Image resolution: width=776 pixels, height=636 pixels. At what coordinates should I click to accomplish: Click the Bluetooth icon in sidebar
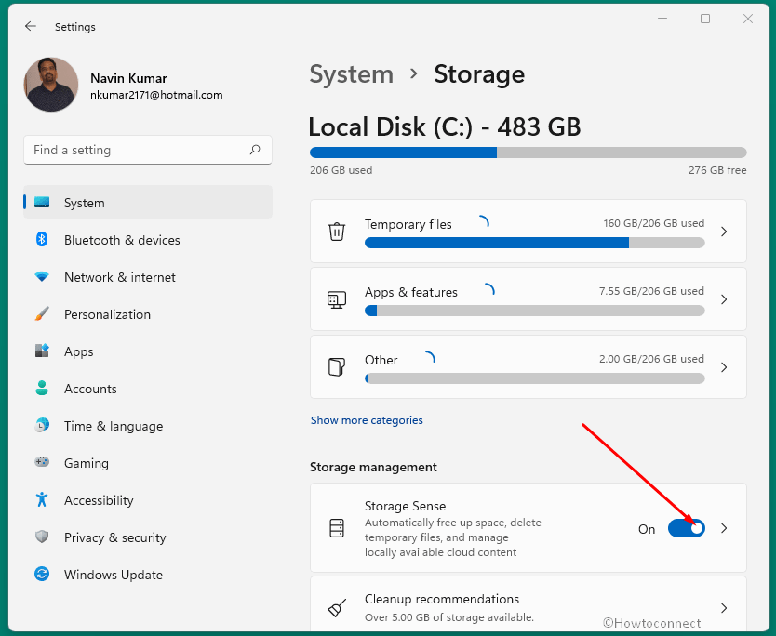click(x=42, y=239)
